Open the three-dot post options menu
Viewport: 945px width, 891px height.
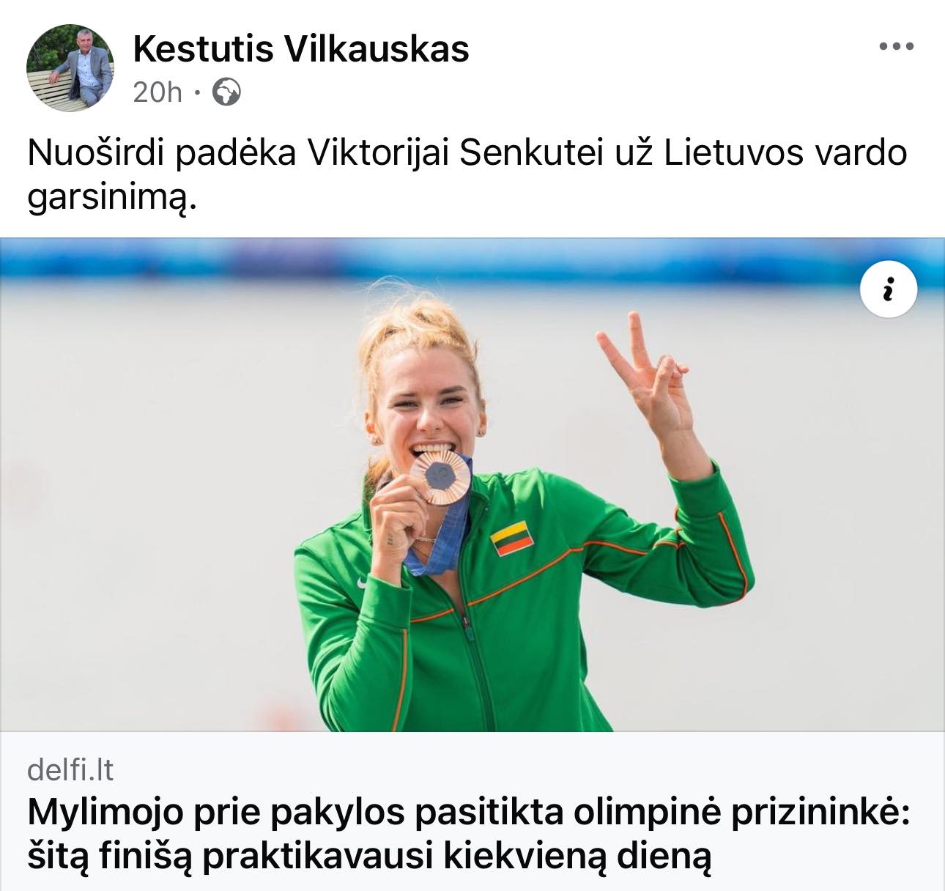coord(896,47)
